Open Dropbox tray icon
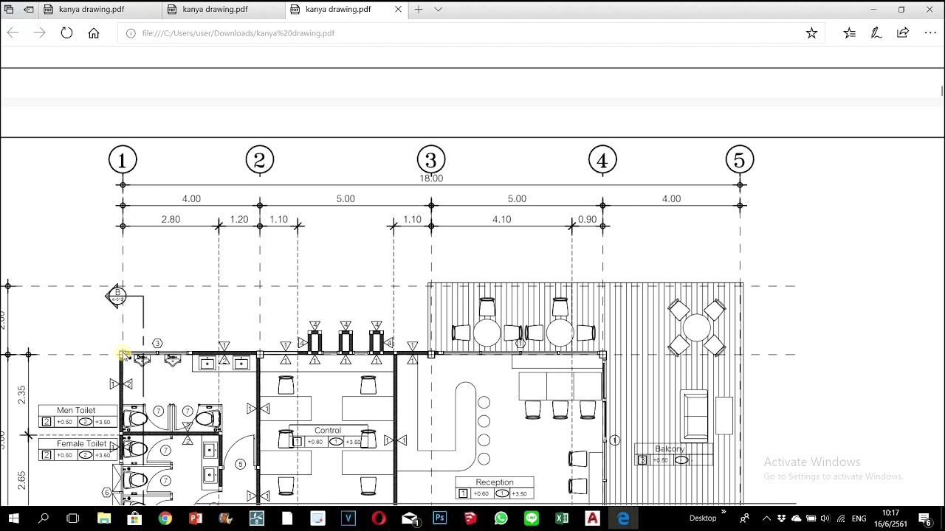This screenshot has width=945, height=531. coord(782,518)
